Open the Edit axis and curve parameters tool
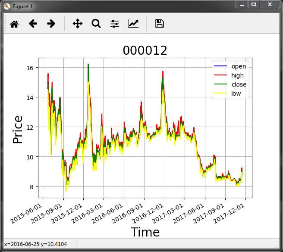 pos(133,24)
